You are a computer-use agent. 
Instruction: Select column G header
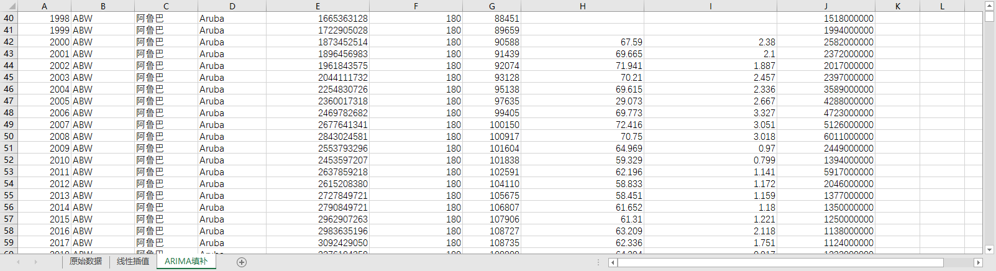tap(491, 6)
